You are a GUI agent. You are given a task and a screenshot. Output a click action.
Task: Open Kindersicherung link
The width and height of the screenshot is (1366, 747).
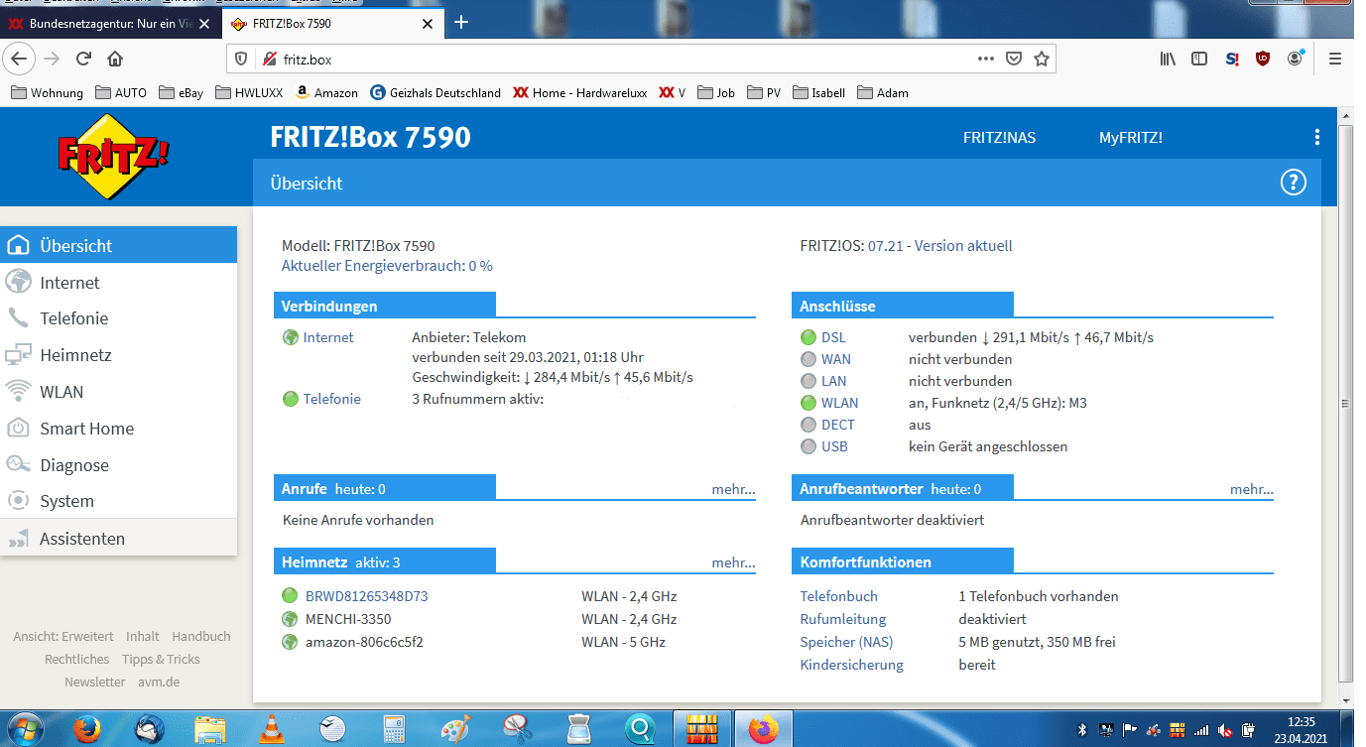(852, 665)
